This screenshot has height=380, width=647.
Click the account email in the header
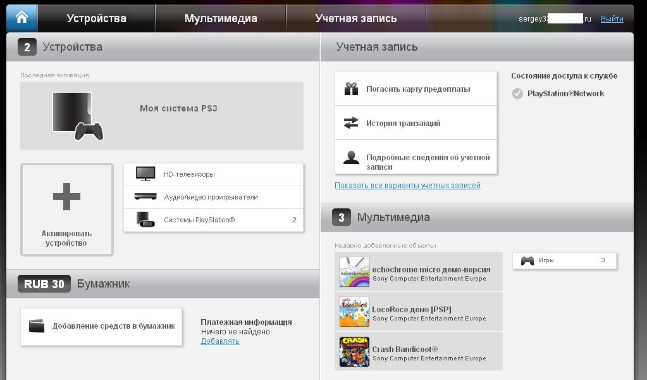click(x=555, y=18)
